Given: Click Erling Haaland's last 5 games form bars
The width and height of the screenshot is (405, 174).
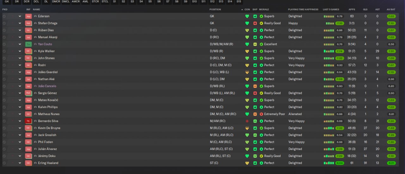Looking at the screenshot, I should [x=329, y=163].
